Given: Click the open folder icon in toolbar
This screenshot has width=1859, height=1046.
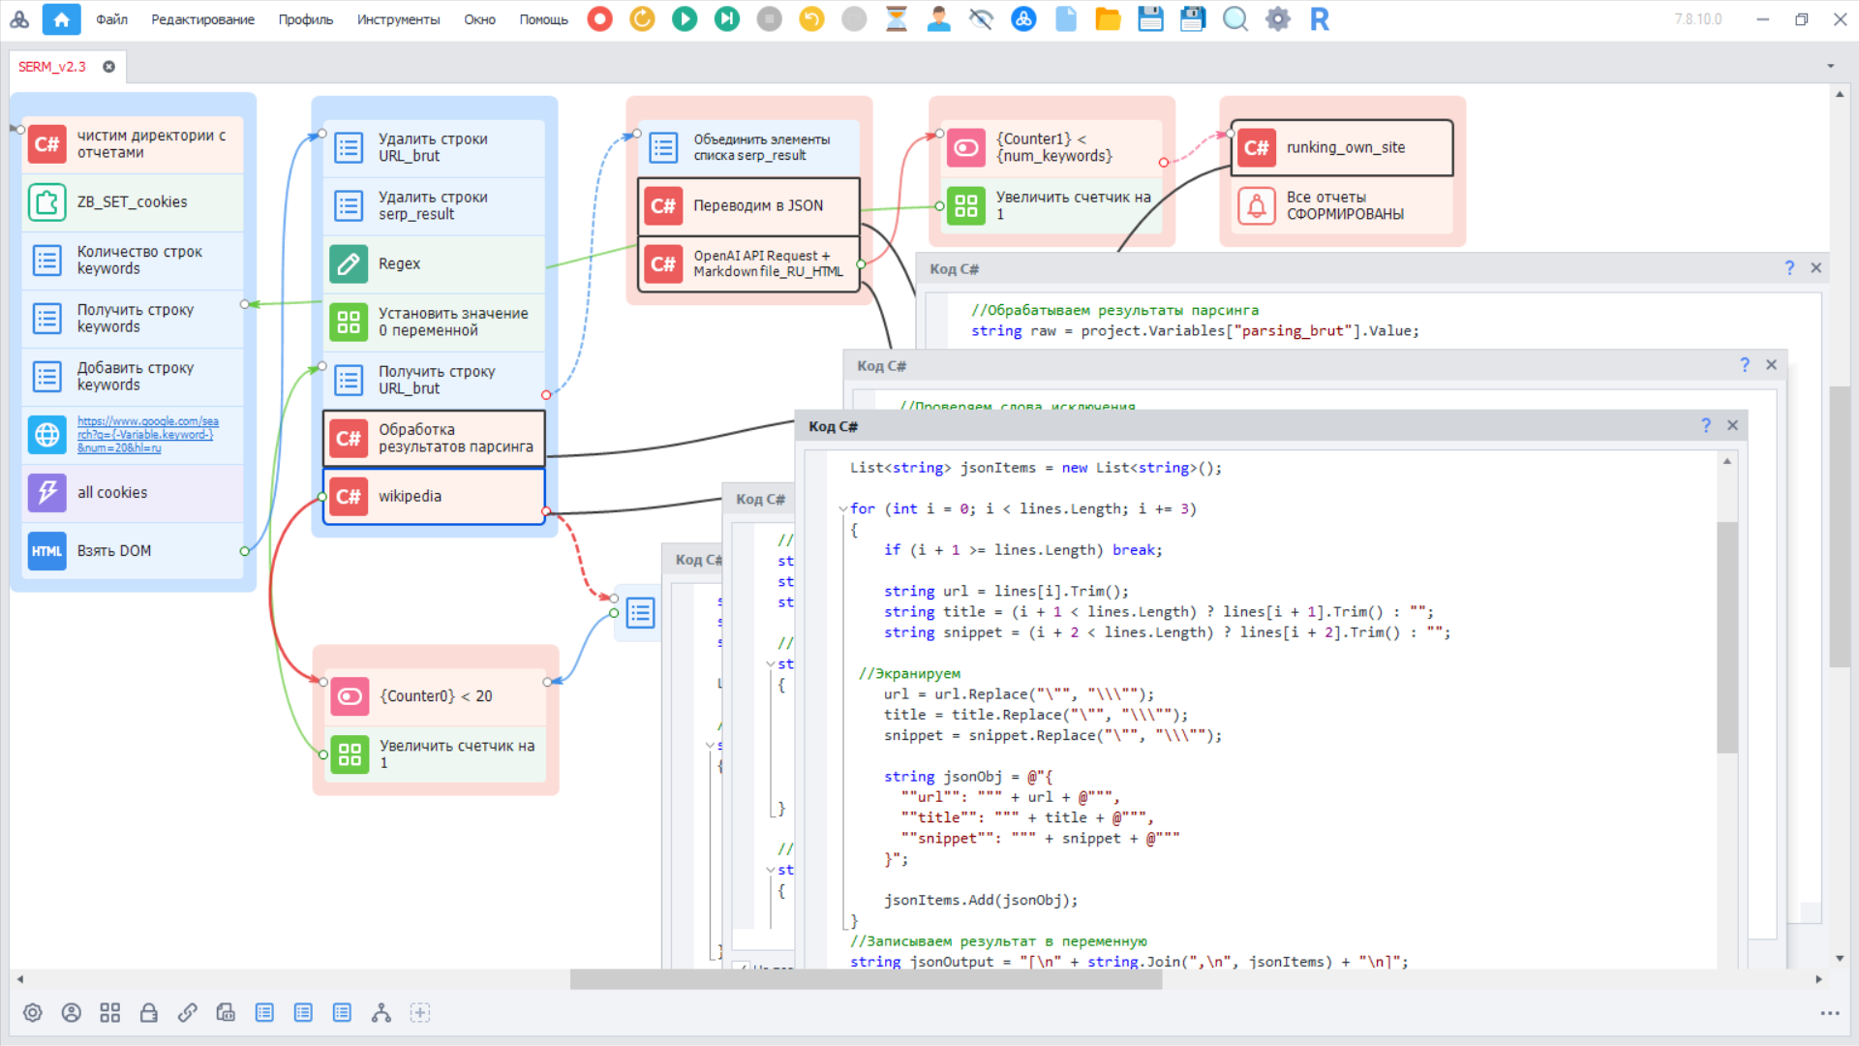Looking at the screenshot, I should tap(1108, 18).
